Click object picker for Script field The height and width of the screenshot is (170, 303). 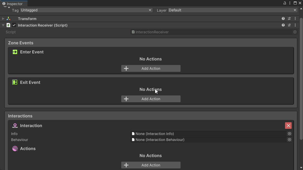(x=295, y=32)
